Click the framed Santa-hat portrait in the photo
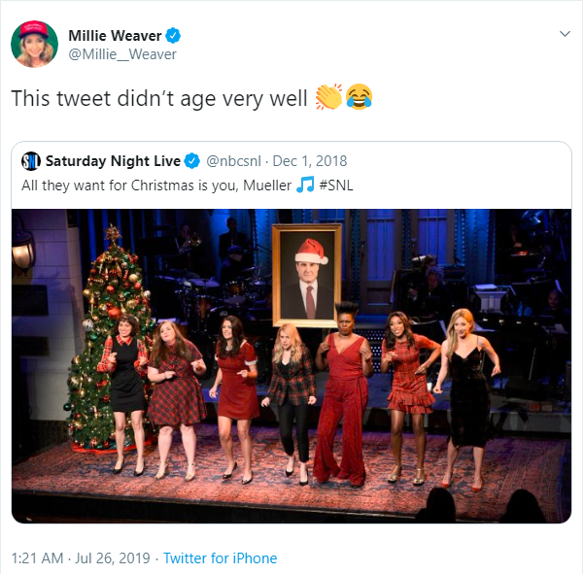 pyautogui.click(x=307, y=276)
